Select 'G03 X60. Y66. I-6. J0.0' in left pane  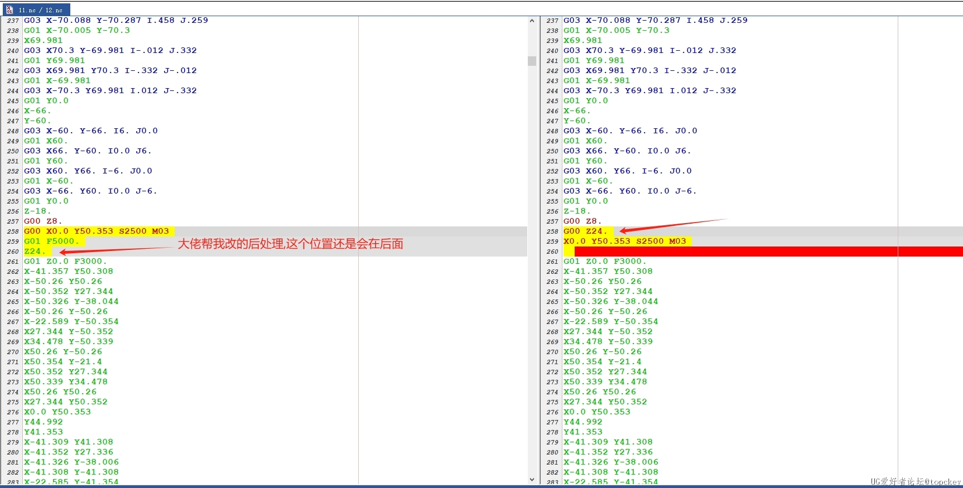coord(88,171)
